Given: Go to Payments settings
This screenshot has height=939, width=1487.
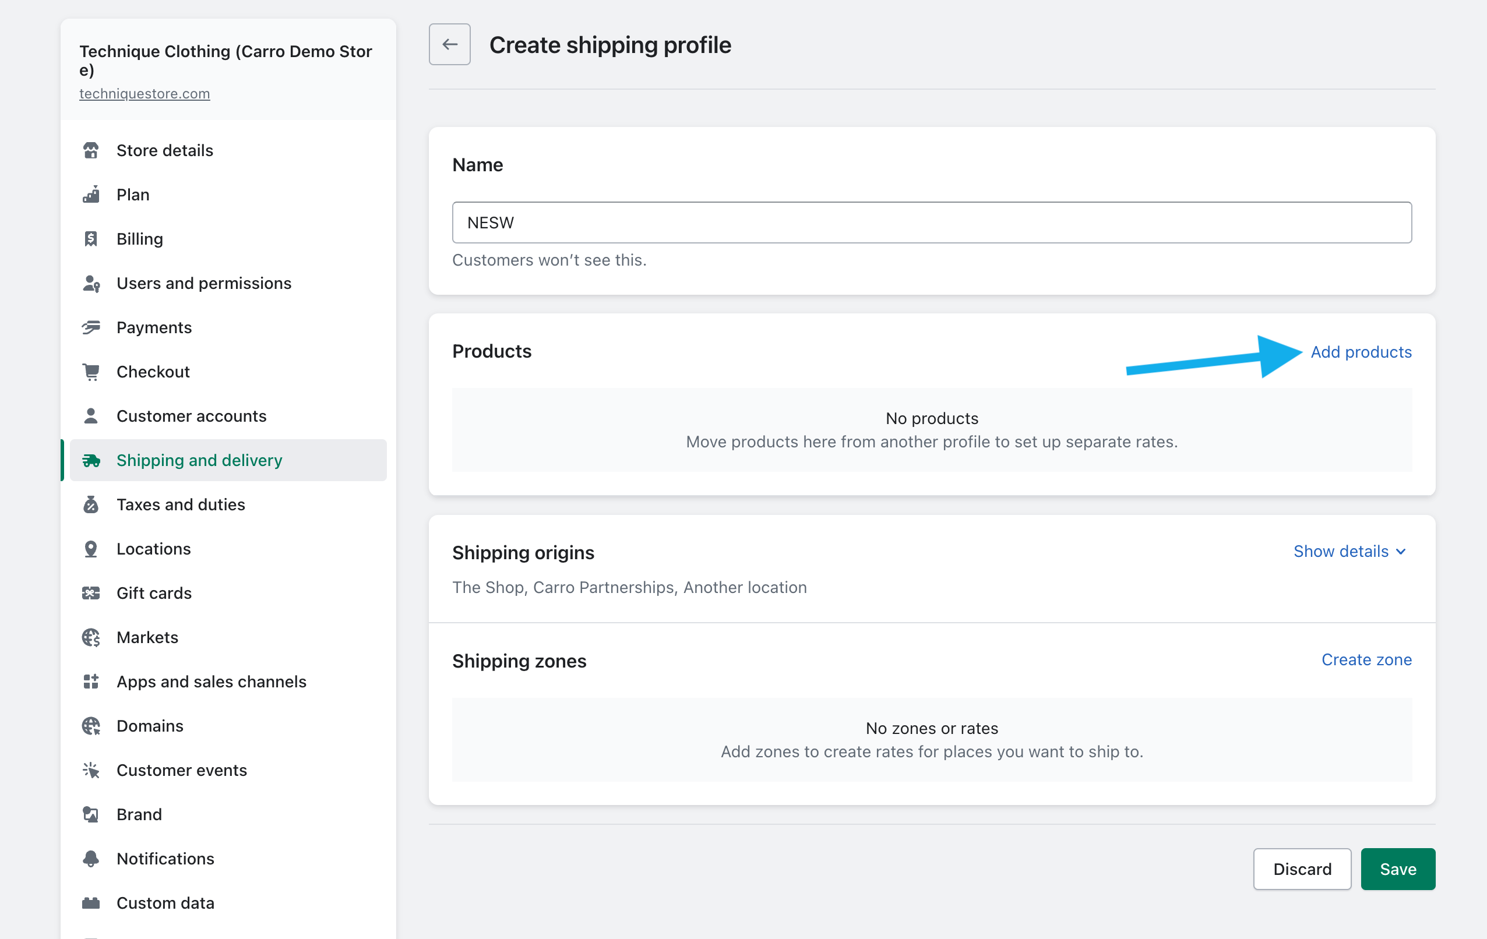Looking at the screenshot, I should click(x=154, y=327).
